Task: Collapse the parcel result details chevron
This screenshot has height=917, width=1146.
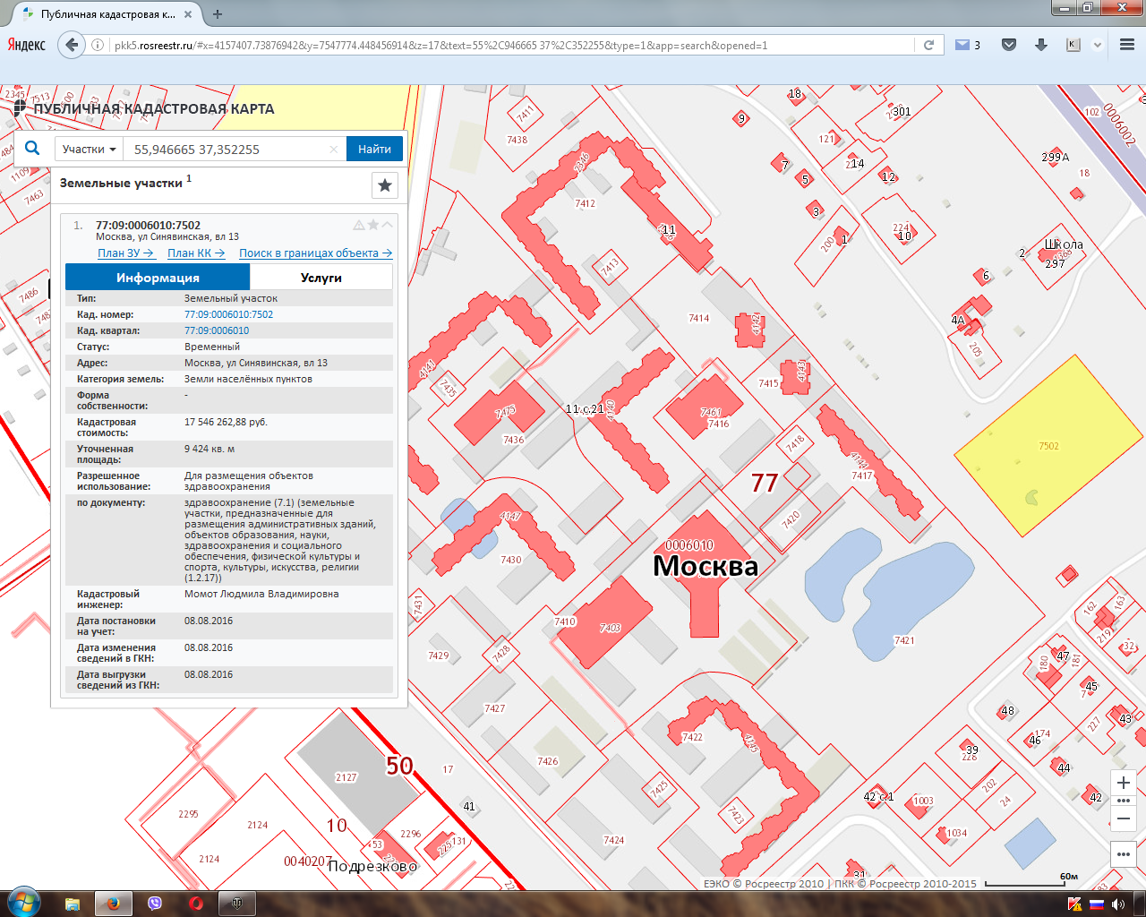Action: point(388,226)
